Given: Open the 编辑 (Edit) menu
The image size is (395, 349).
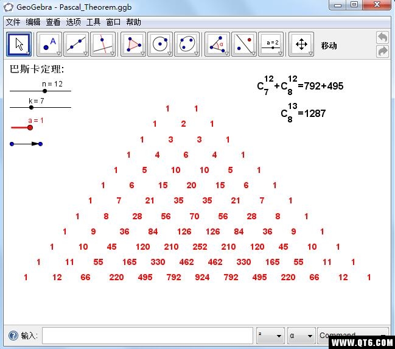Looking at the screenshot, I should pos(33,22).
